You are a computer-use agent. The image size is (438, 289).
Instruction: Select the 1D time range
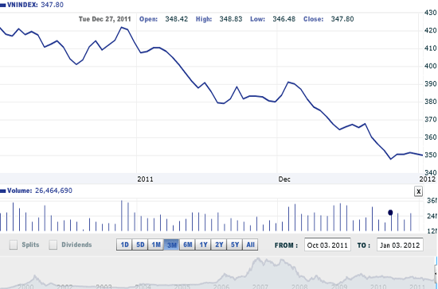click(x=124, y=245)
